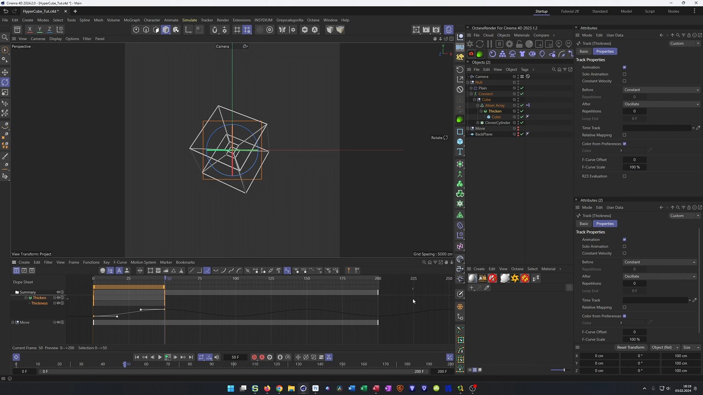Open the Size dropdown in coordinates bar
Screen dimensions: 703x395
(x=691, y=347)
